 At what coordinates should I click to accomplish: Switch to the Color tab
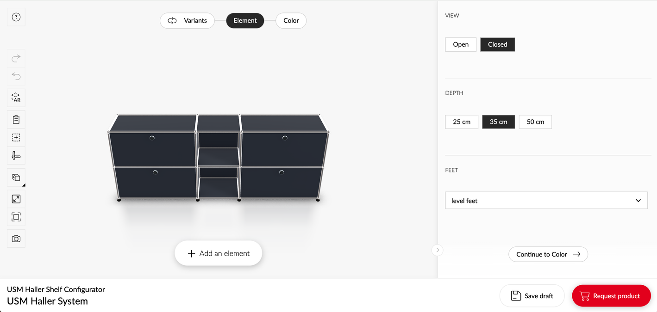click(x=291, y=20)
